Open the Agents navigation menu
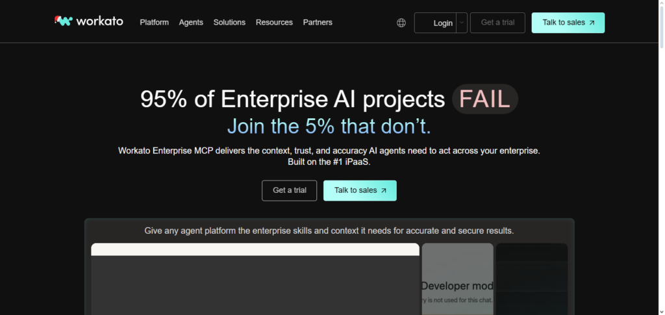 pyautogui.click(x=191, y=22)
